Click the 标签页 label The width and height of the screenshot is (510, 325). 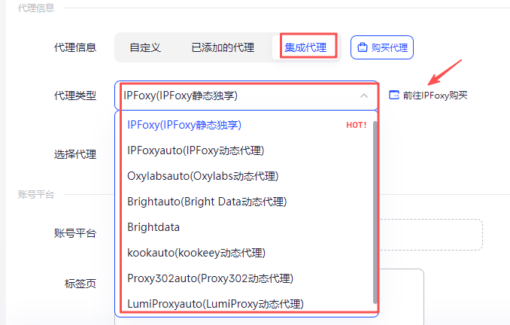(80, 284)
